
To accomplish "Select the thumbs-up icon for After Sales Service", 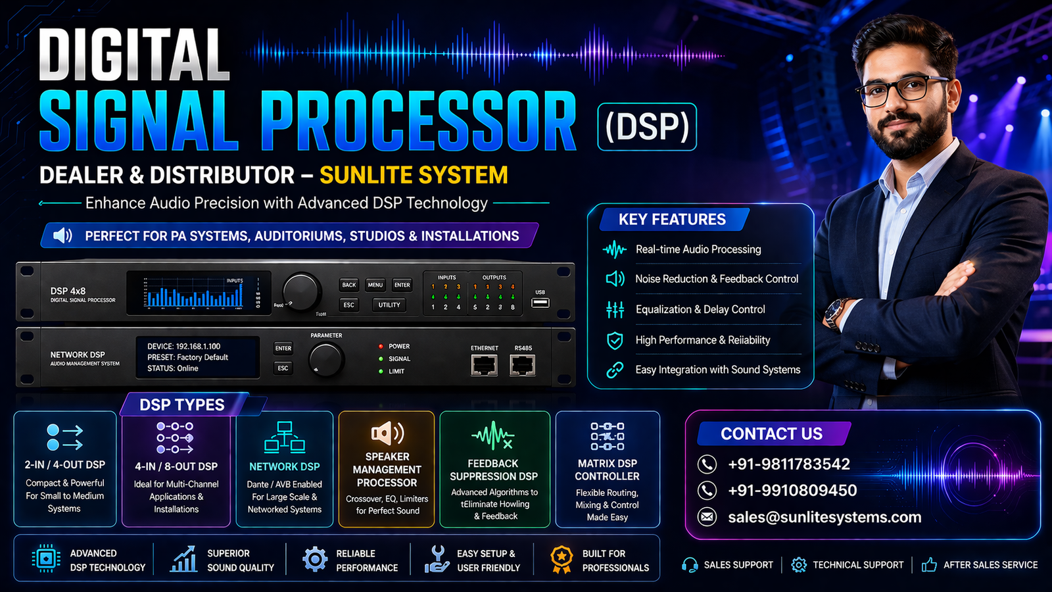I will (929, 564).
